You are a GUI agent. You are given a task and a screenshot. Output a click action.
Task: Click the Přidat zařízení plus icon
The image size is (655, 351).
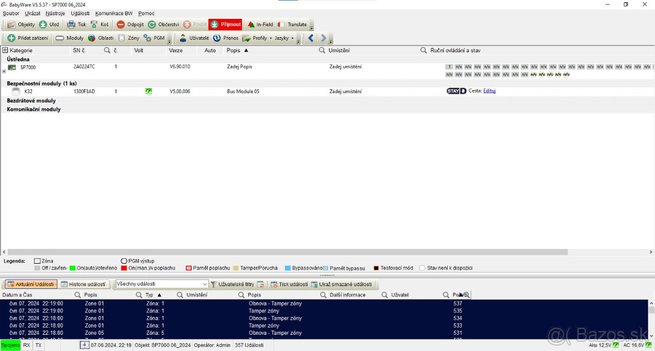[11, 38]
